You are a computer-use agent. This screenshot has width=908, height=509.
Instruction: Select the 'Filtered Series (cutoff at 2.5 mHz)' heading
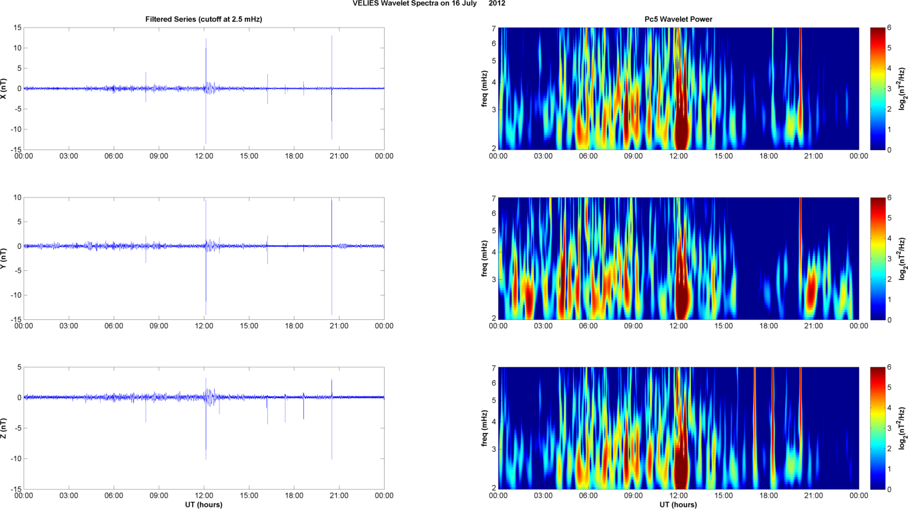(203, 19)
